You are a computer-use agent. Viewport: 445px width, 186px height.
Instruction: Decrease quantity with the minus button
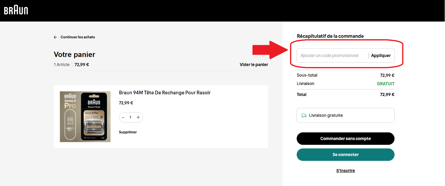click(123, 117)
